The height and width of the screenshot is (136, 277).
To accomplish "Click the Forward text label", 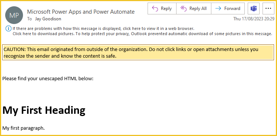I will coord(232,8).
